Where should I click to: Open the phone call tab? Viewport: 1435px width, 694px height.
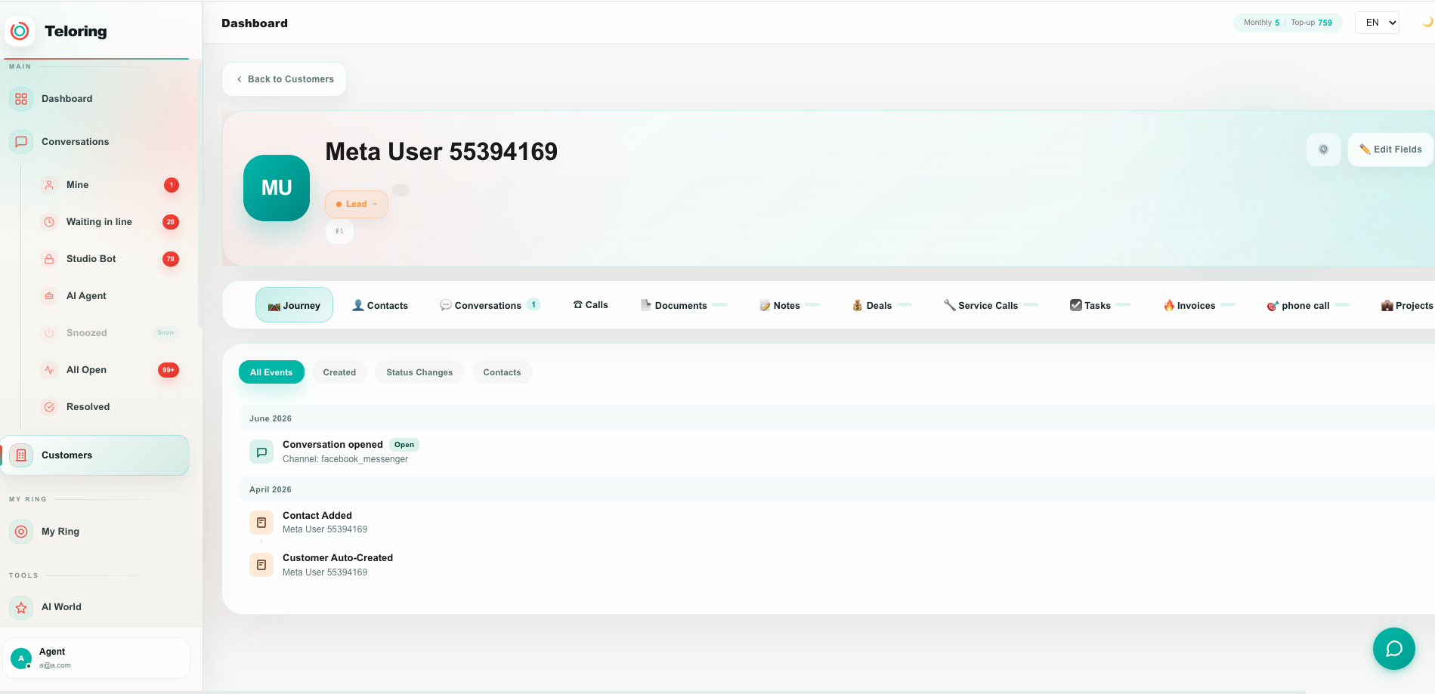click(x=1308, y=306)
